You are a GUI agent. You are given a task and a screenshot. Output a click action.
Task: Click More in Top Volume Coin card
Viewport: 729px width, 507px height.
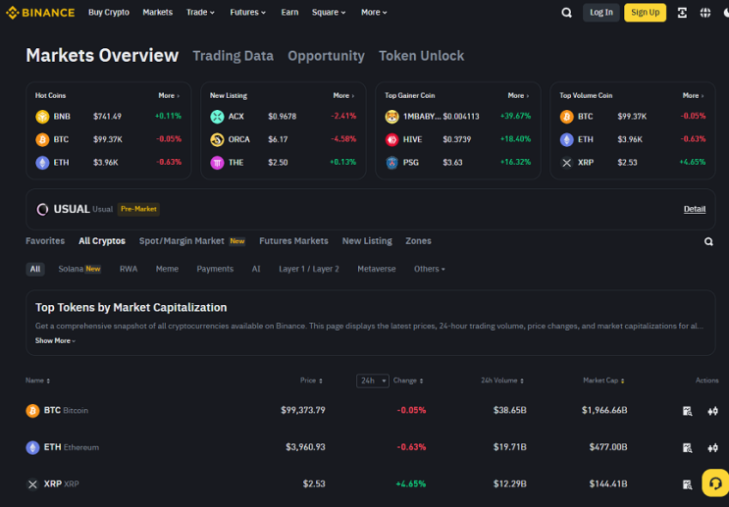[x=694, y=96]
